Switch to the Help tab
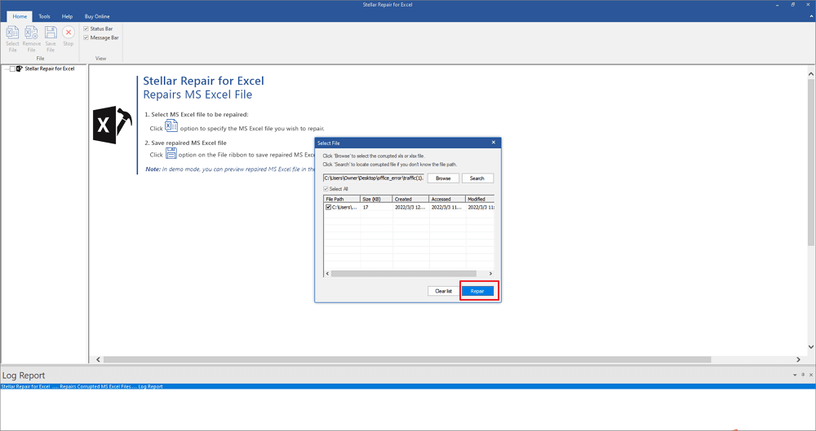This screenshot has height=431, width=816. pyautogui.click(x=67, y=16)
